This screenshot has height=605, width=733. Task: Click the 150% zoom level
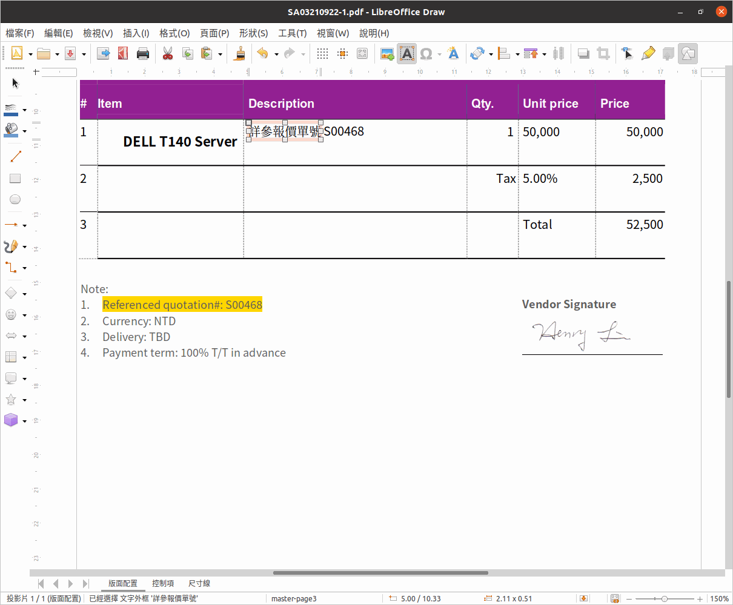pos(719,598)
